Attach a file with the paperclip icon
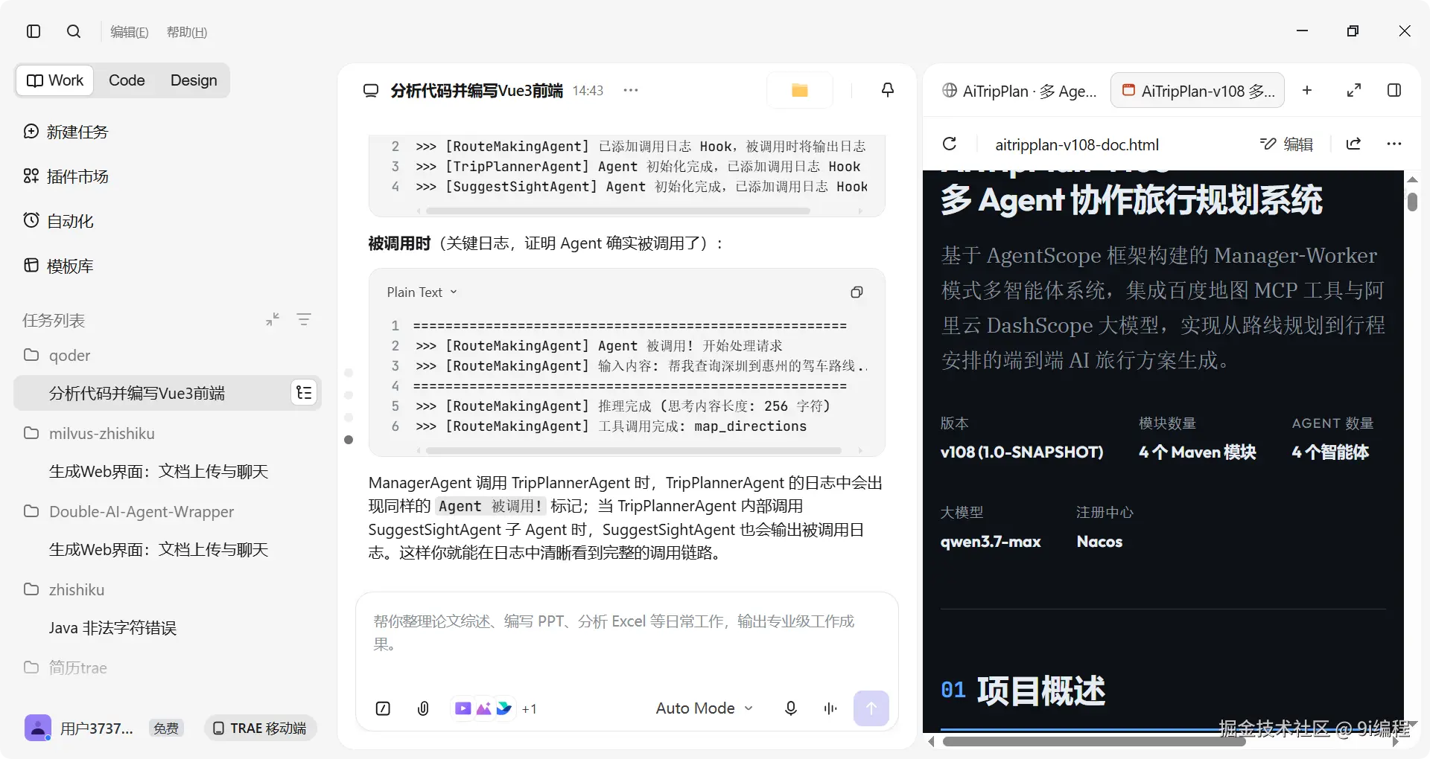 (423, 708)
